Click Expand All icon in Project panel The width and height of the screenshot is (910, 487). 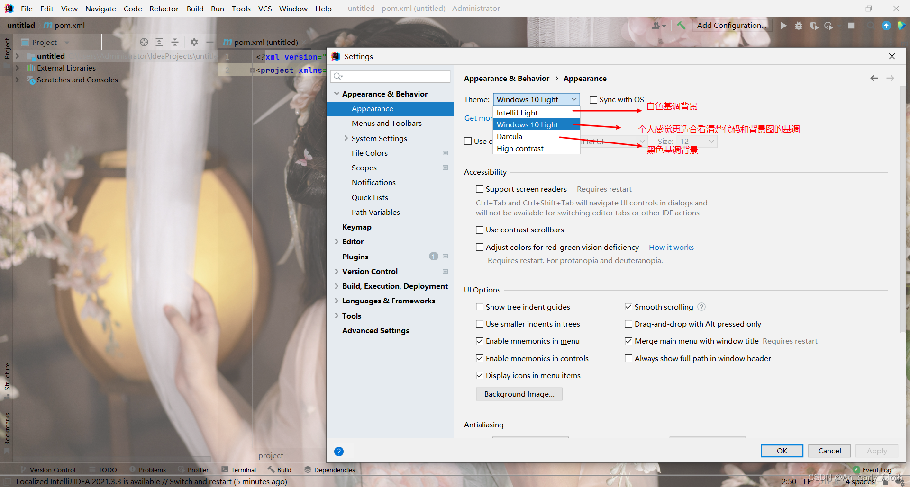pyautogui.click(x=159, y=42)
